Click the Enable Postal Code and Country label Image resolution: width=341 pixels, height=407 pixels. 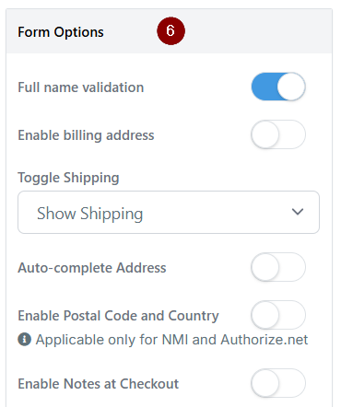pyautogui.click(x=118, y=316)
